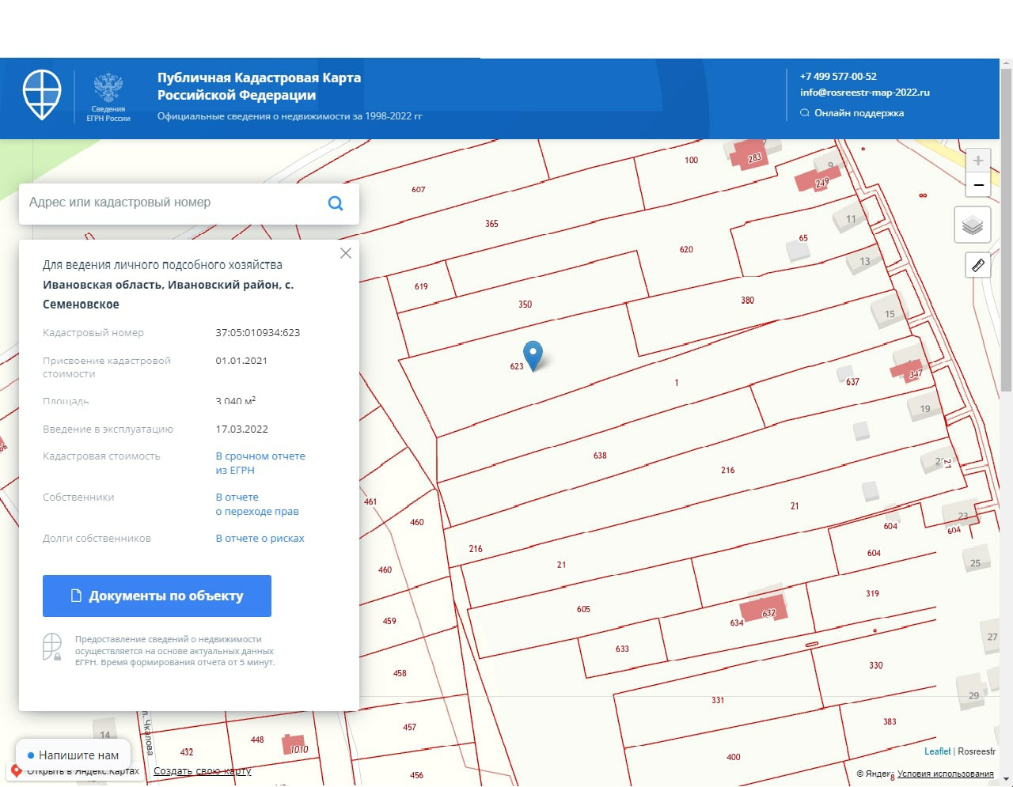Screen dimensions: 1013x787
Task: Click 'Создать свою карту' link
Action: click(202, 771)
